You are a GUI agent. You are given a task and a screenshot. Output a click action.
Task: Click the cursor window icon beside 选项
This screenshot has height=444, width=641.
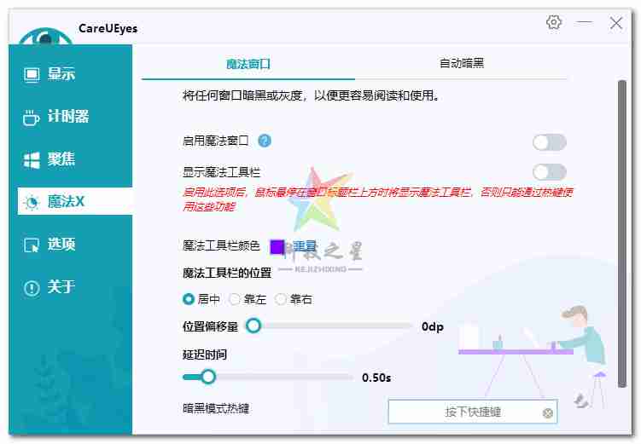pyautogui.click(x=32, y=245)
